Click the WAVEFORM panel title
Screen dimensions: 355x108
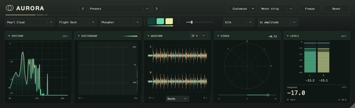click(x=156, y=36)
